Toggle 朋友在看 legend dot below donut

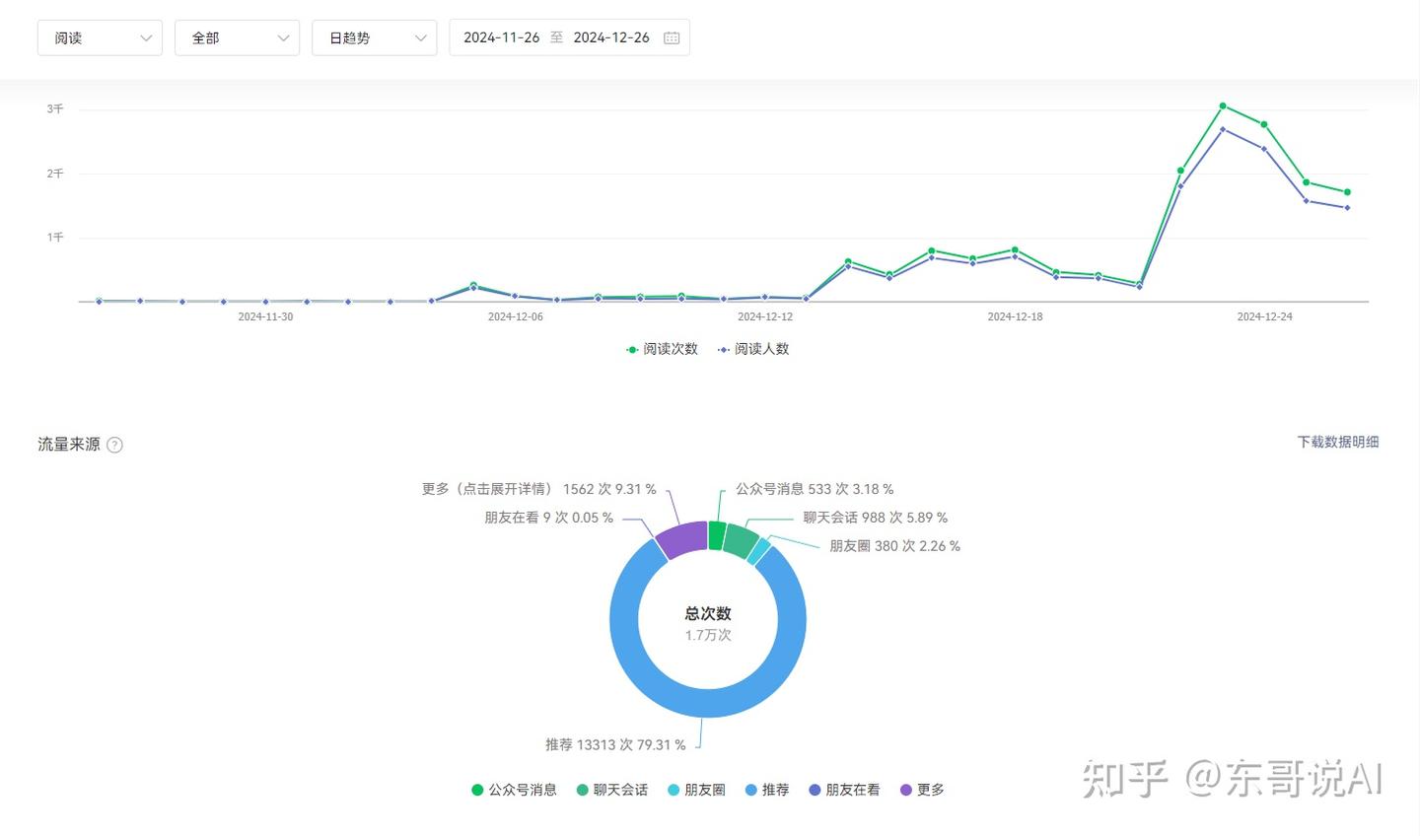(x=815, y=790)
